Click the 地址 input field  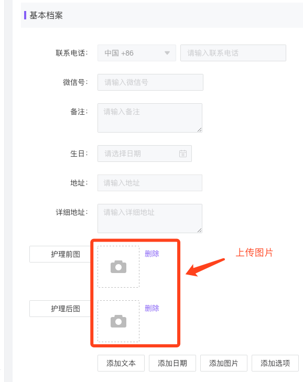click(x=150, y=183)
